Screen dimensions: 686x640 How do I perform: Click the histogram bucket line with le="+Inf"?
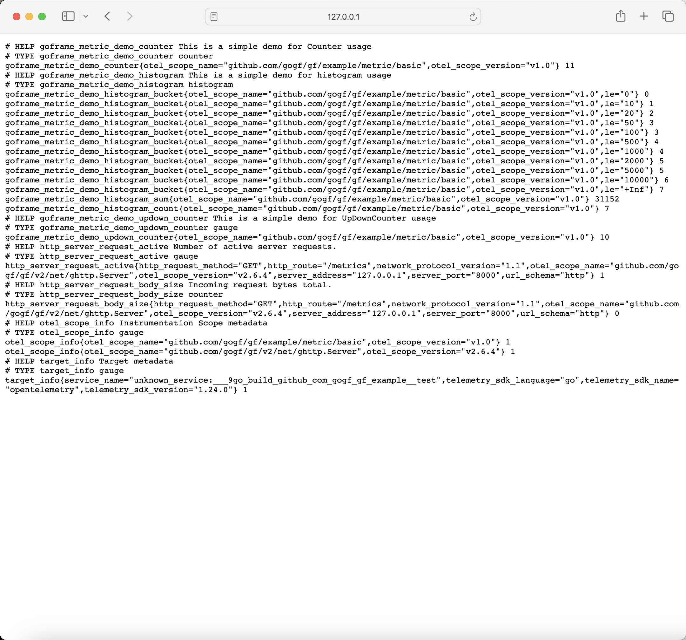(x=334, y=189)
